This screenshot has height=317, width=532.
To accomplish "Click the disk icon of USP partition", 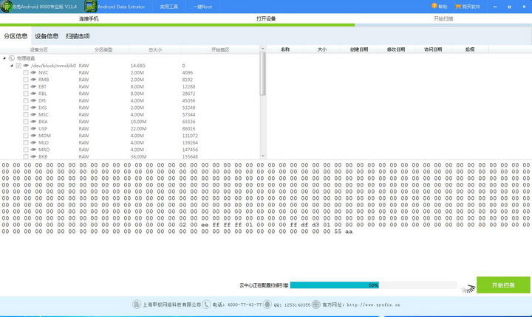I will (33, 128).
